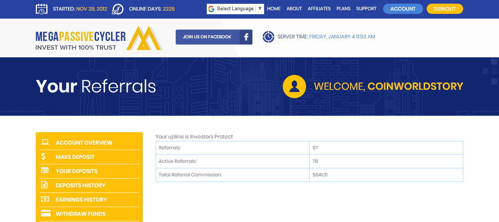Image resolution: width=499 pixels, height=222 pixels.
Task: Click the COINWORLDSTORY username text
Action: pos(415,87)
